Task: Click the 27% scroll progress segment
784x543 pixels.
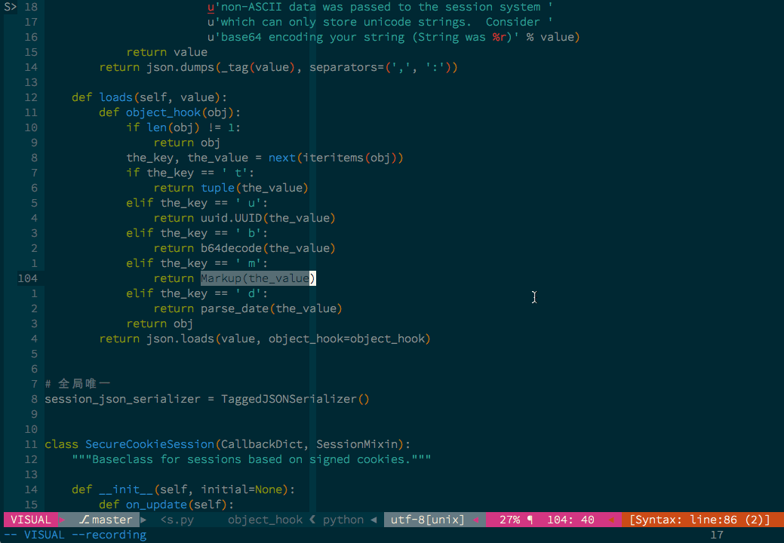Action: (512, 520)
